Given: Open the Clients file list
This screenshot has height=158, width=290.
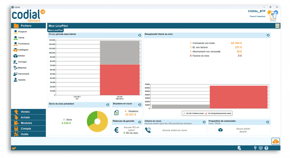Looking at the screenshot, I should tap(19, 38).
